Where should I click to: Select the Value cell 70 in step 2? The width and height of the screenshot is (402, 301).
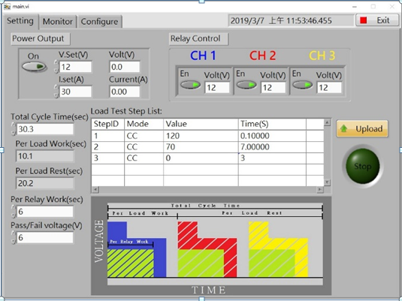(x=201, y=147)
